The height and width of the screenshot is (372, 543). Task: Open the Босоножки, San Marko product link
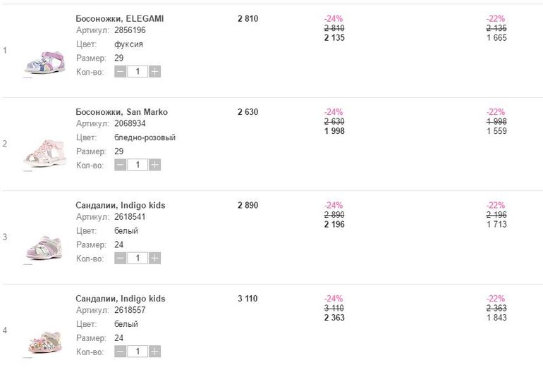coord(121,112)
